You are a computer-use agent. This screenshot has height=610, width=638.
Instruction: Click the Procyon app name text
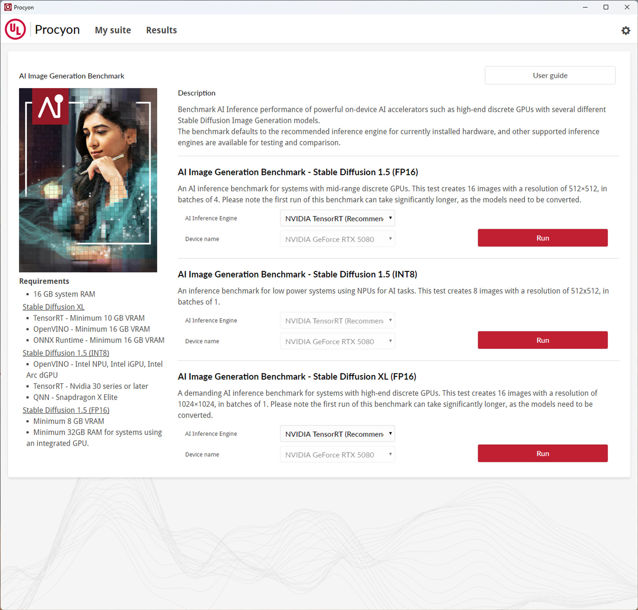click(57, 30)
